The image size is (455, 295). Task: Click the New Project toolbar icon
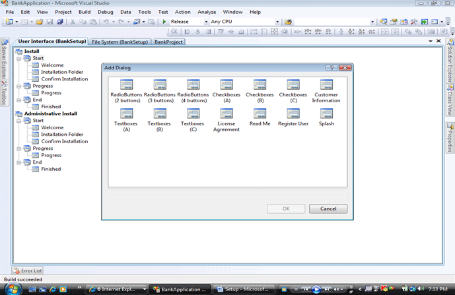point(9,22)
